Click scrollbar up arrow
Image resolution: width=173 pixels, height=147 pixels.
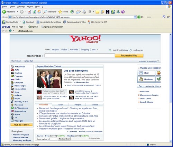171,35
